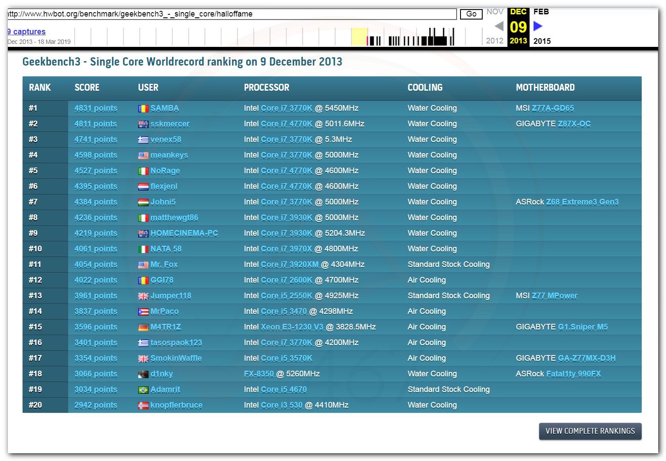Open GA-Z77MX-D3H motherboard link
The image size is (666, 461).
pyautogui.click(x=586, y=358)
